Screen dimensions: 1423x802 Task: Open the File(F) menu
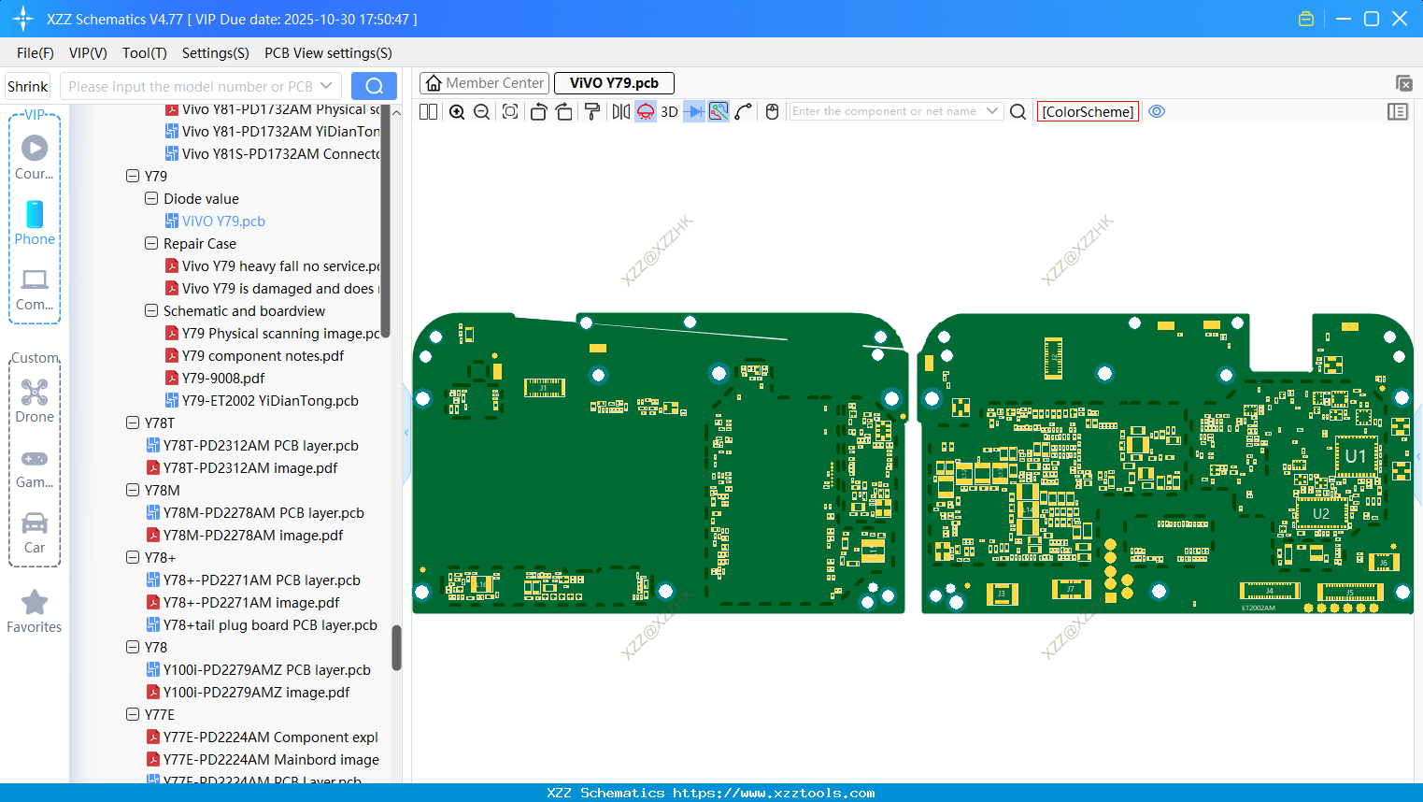pos(36,53)
